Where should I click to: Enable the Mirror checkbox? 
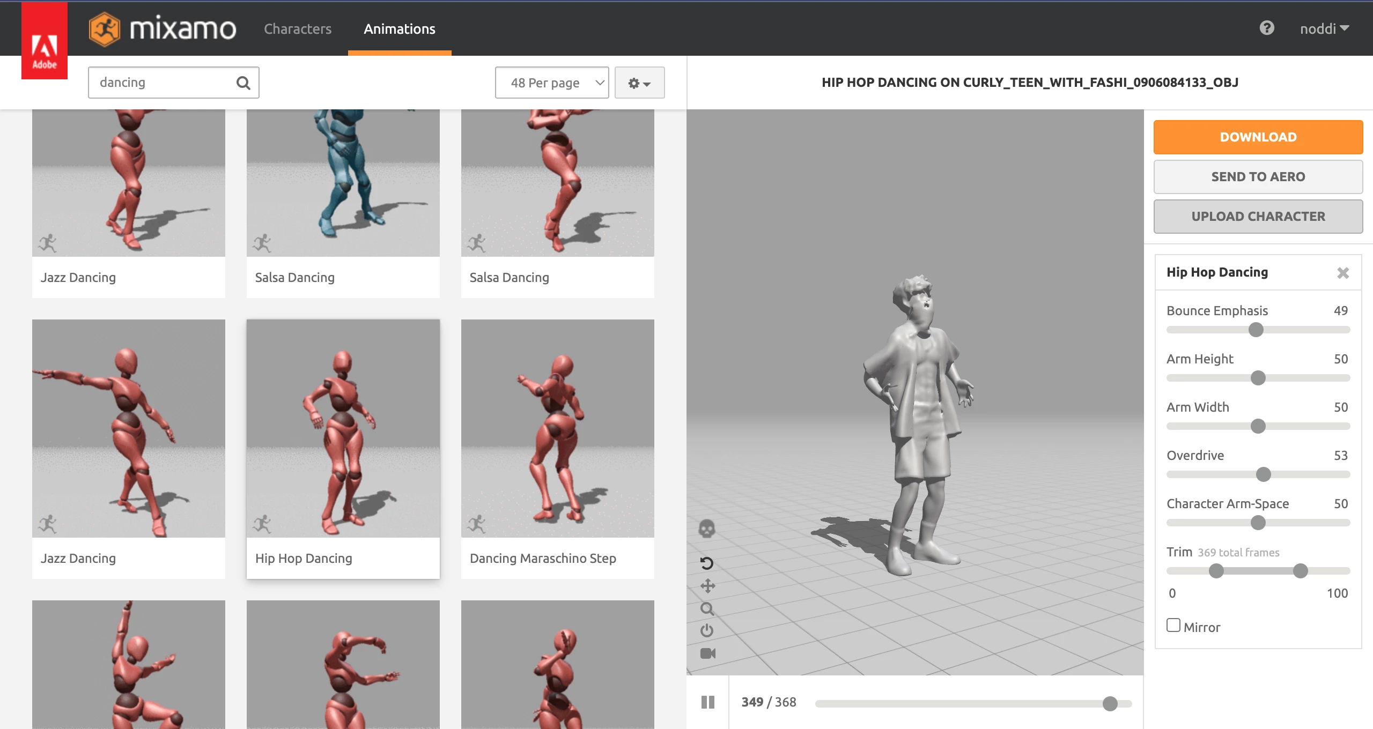click(1173, 626)
